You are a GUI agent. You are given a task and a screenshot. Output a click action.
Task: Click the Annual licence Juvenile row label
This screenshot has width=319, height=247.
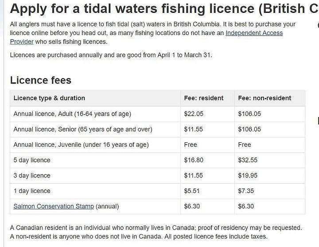[81, 145]
